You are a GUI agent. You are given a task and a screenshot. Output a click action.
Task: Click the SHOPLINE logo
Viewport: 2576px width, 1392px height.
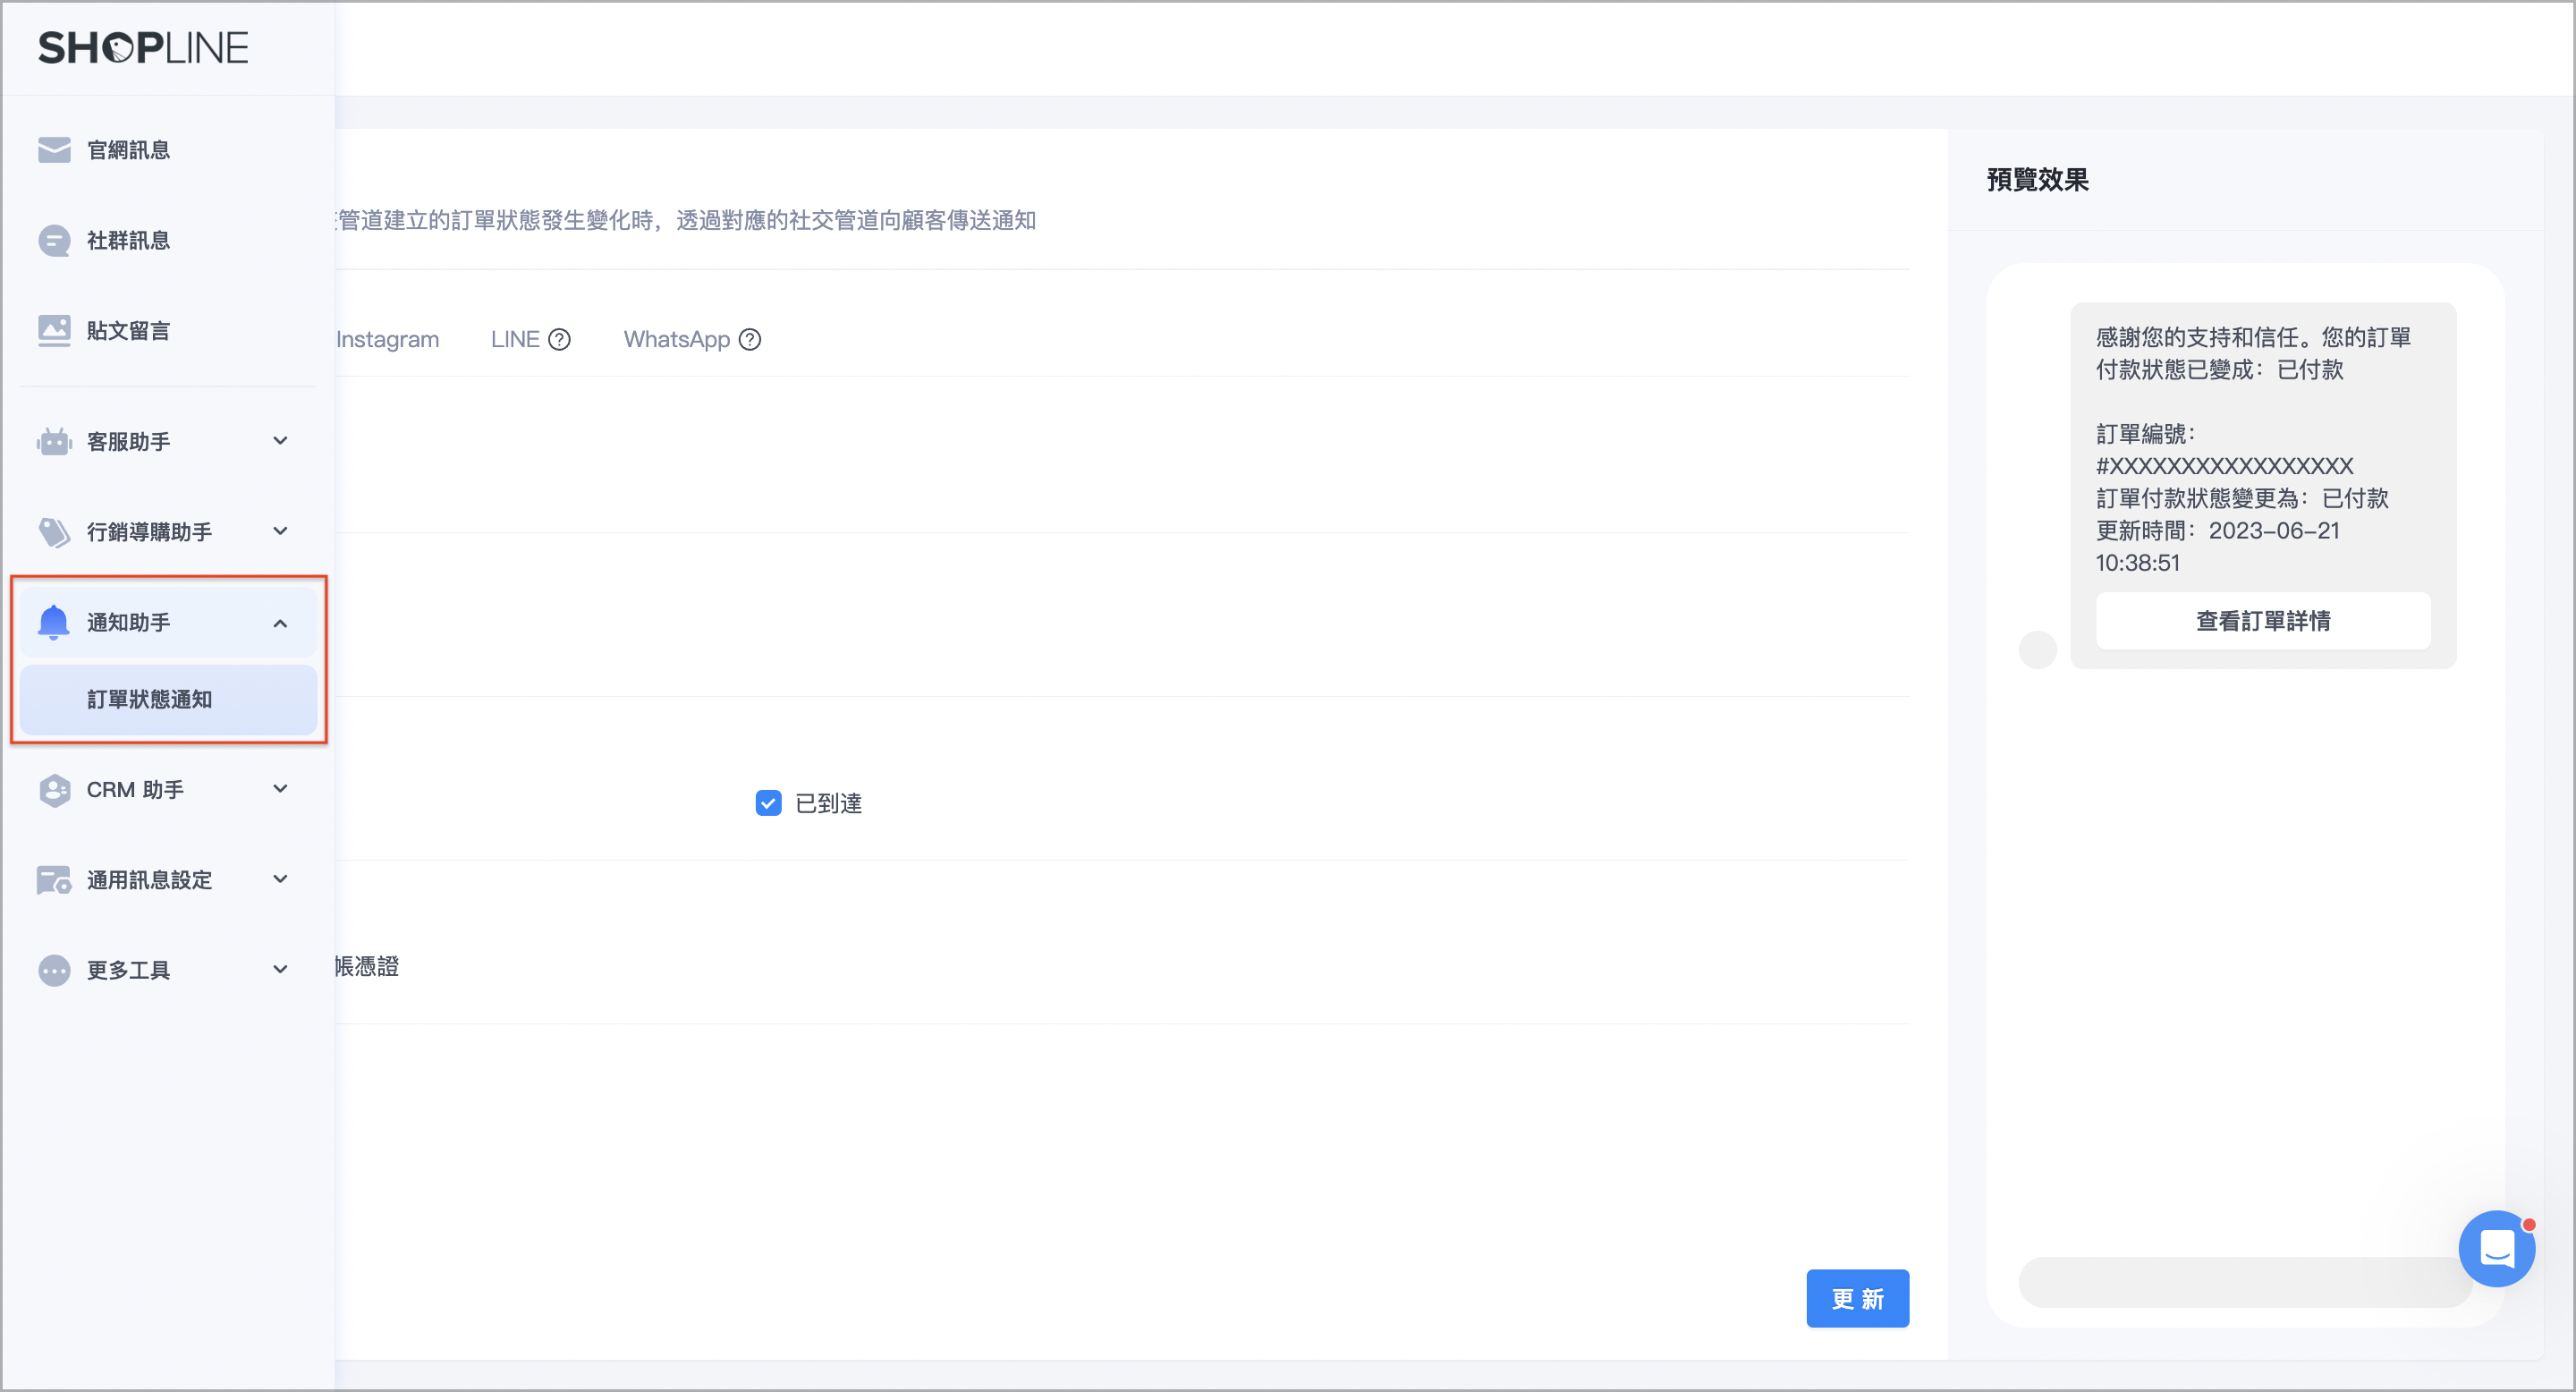pos(143,48)
